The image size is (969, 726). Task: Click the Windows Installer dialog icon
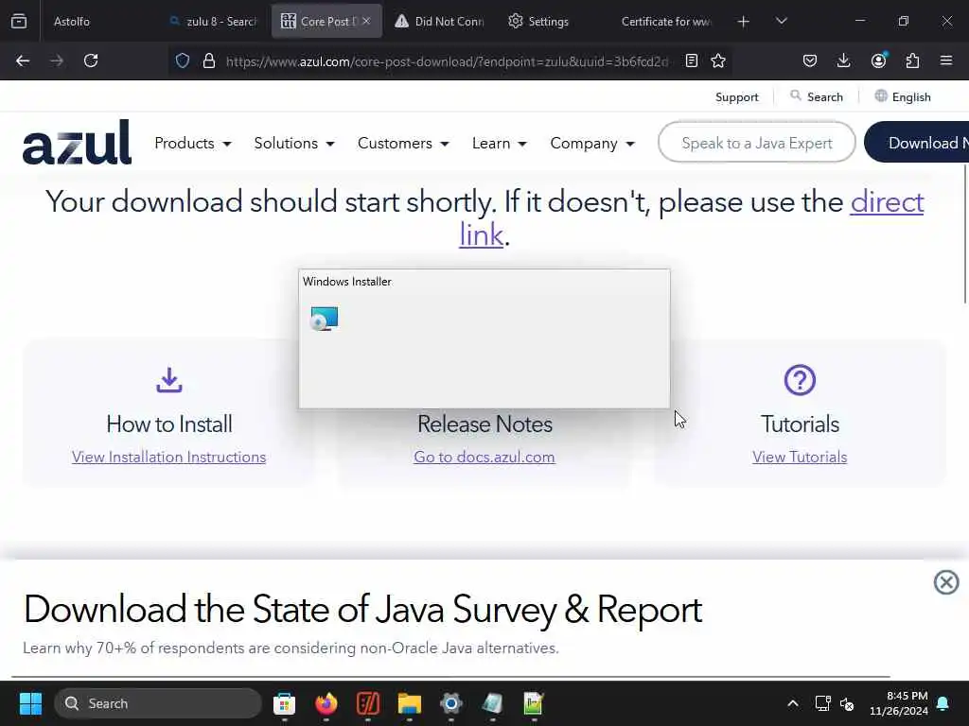tap(325, 319)
